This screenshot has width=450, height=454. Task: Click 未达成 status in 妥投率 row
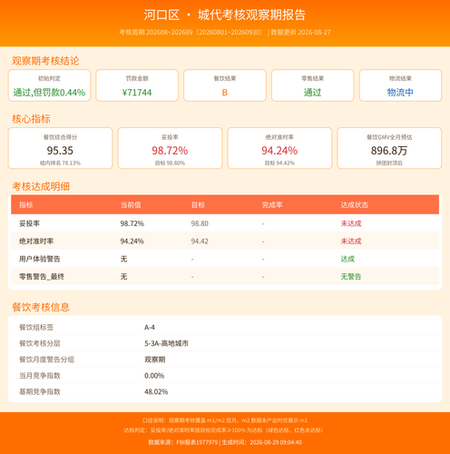351,223
